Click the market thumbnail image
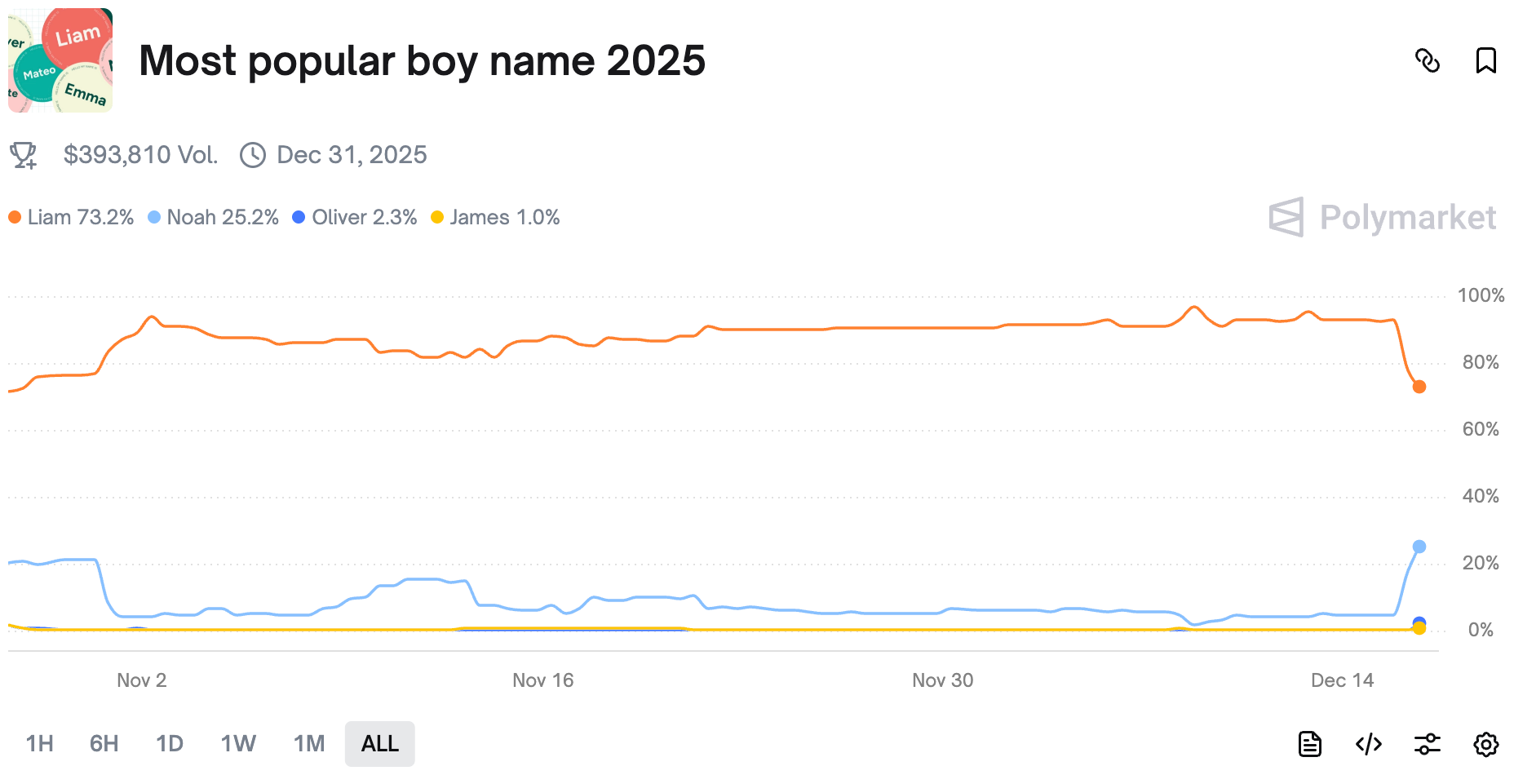This screenshot has width=1514, height=775. tap(60, 60)
